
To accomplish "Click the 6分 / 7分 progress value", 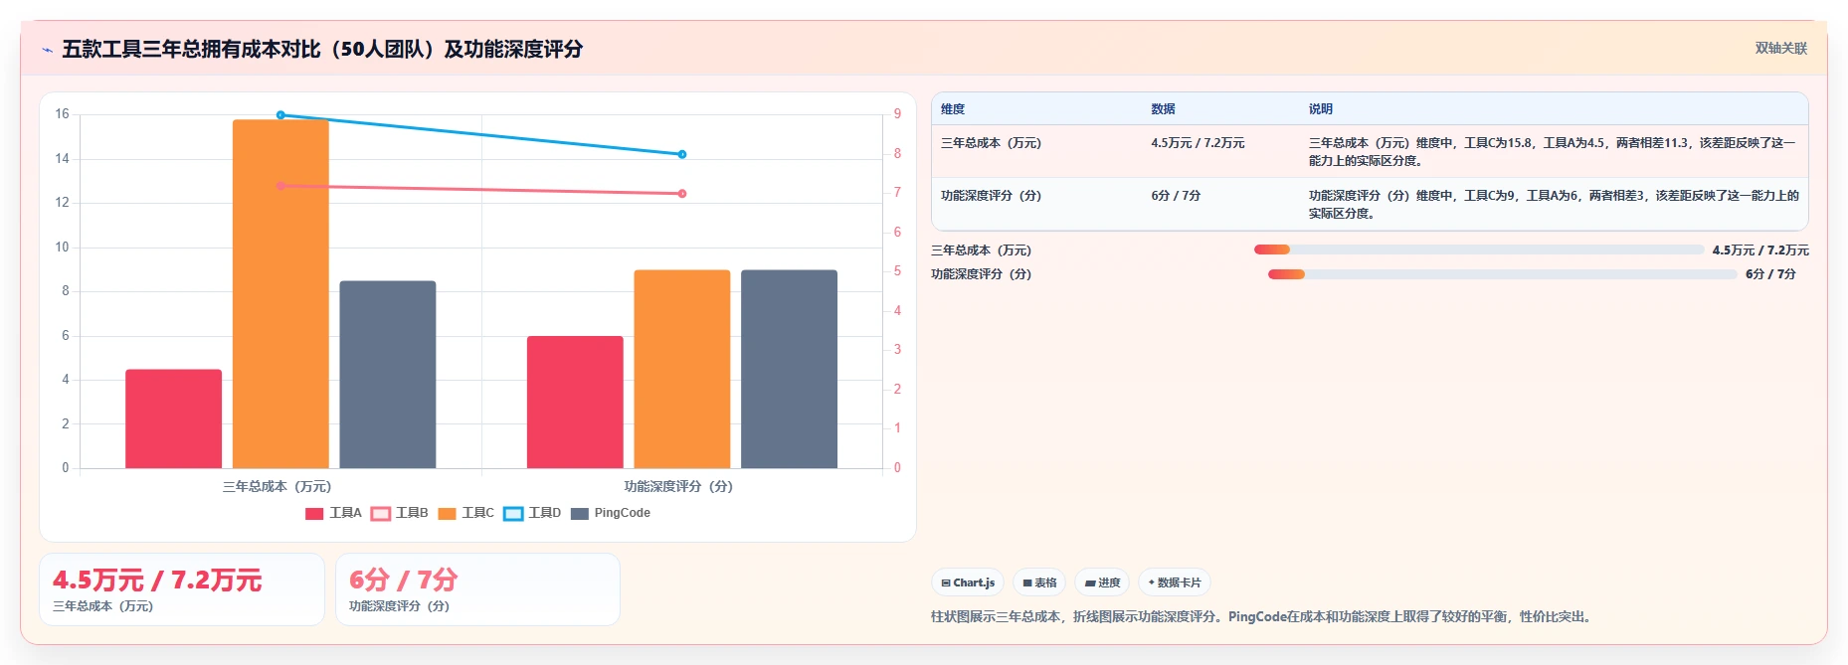I will coord(1770,274).
